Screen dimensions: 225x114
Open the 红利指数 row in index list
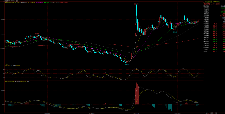(214, 47)
